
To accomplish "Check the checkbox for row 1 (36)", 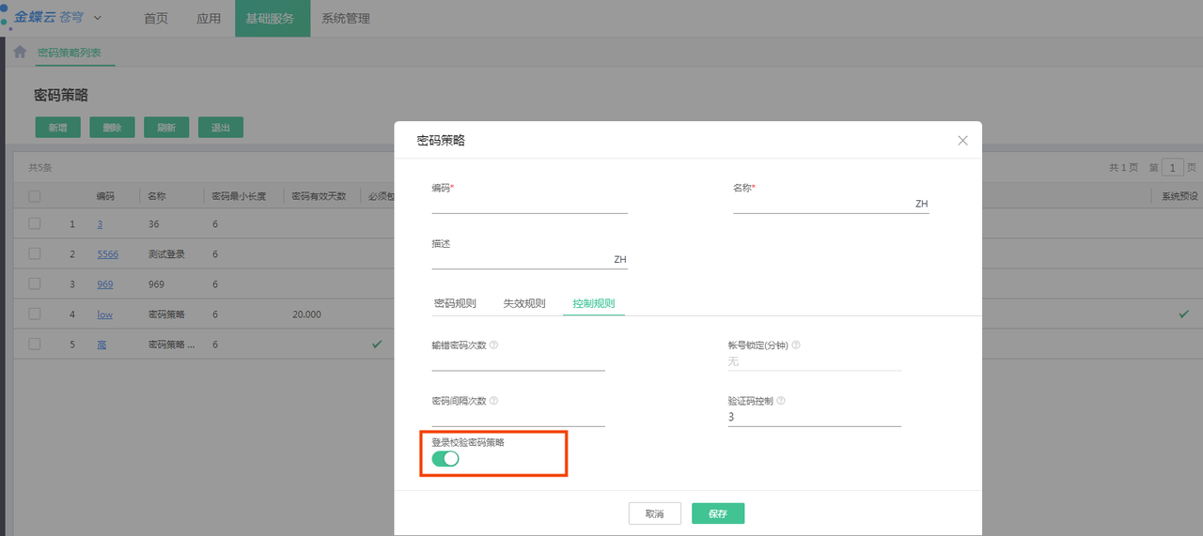I will [35, 223].
